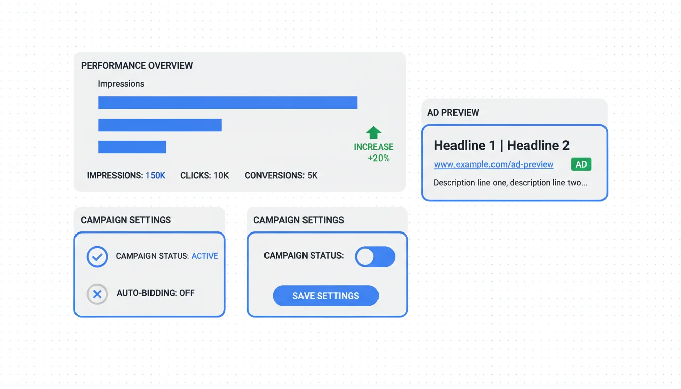Click the blue checkmark circle icon
The height and width of the screenshot is (389, 681).
pyautogui.click(x=97, y=257)
